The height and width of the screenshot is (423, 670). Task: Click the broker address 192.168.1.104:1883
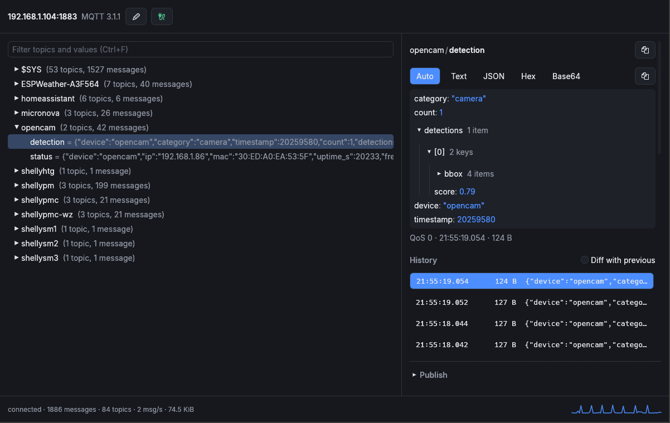(42, 17)
